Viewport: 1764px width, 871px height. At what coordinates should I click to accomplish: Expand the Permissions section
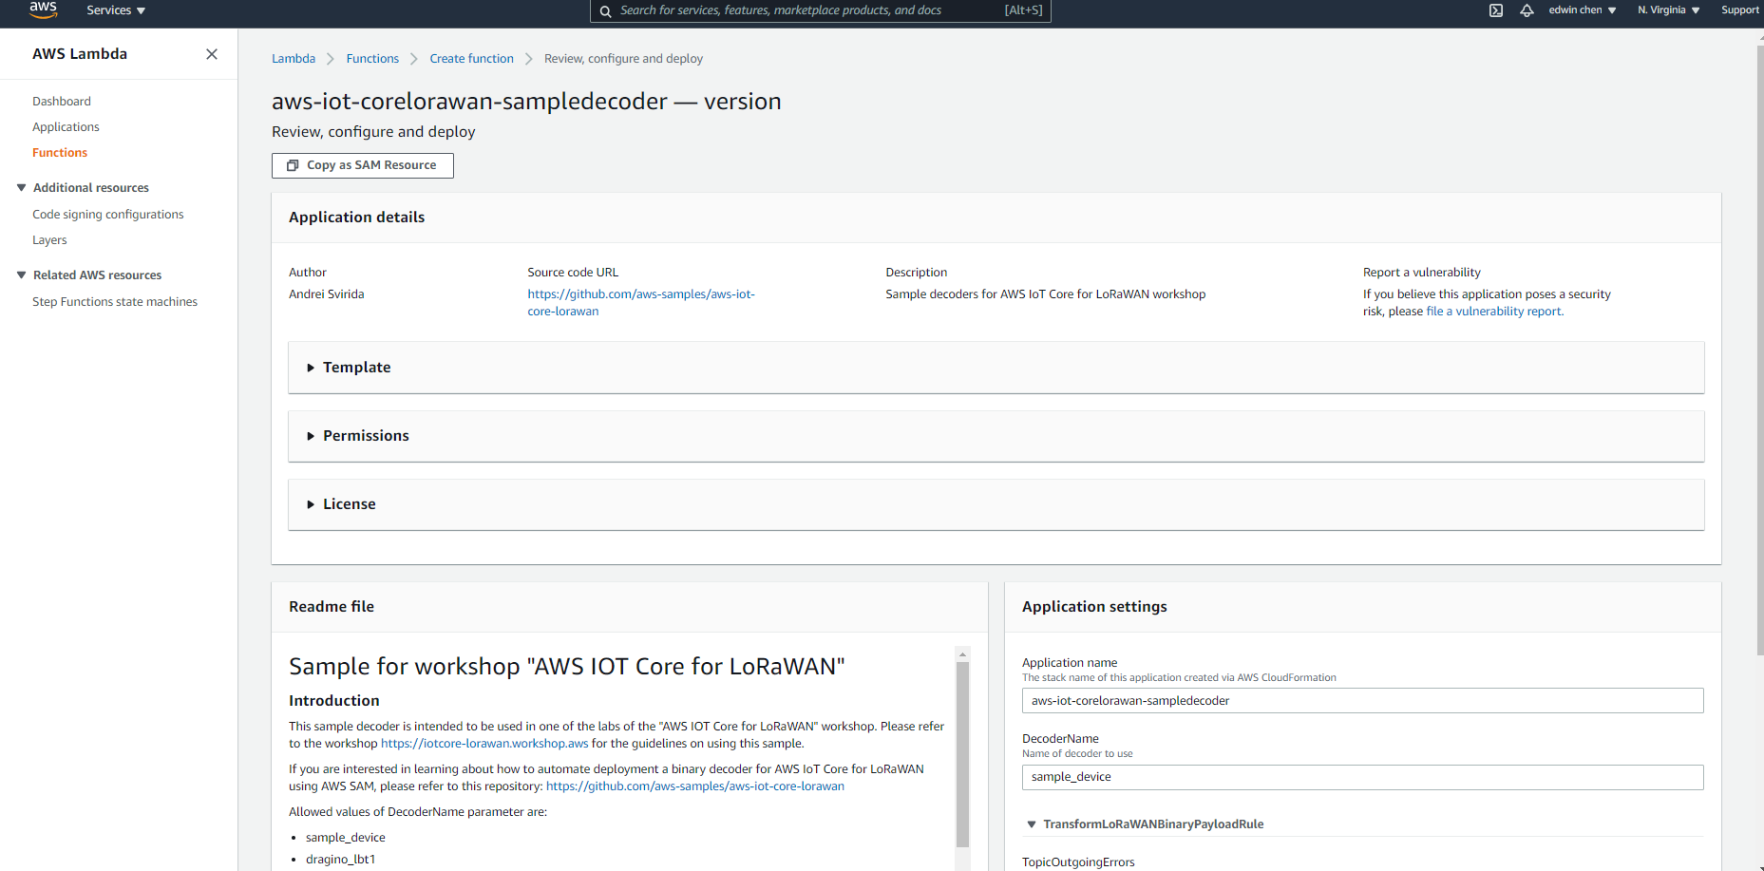pos(996,436)
